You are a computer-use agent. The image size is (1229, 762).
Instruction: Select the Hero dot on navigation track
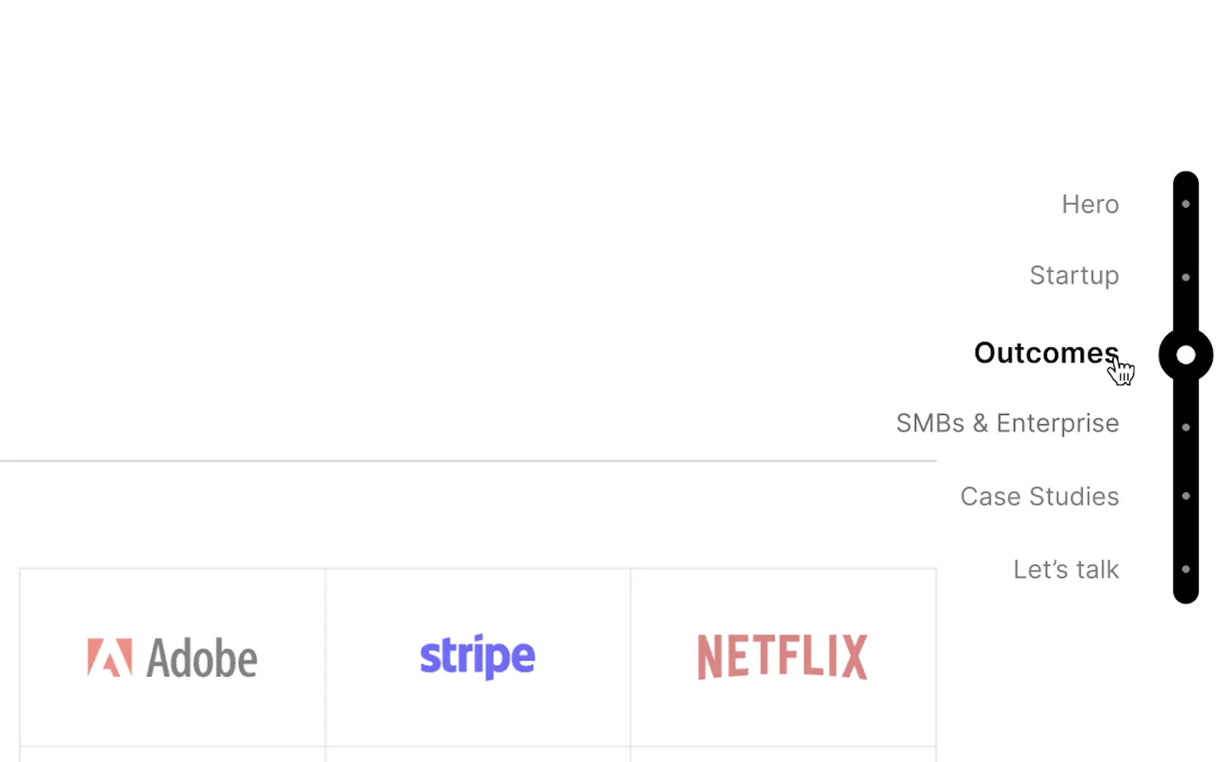(x=1185, y=204)
